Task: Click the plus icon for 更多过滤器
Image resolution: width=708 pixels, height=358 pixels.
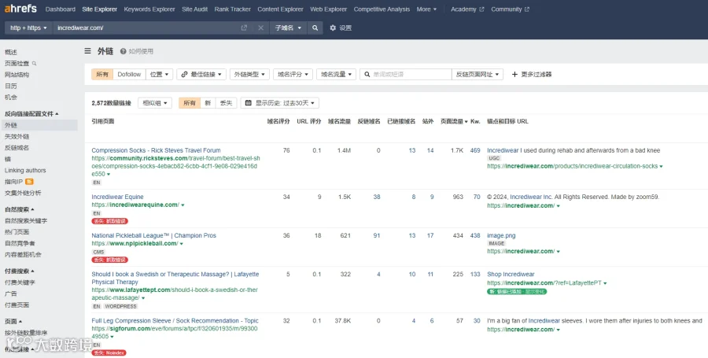Action: point(514,75)
